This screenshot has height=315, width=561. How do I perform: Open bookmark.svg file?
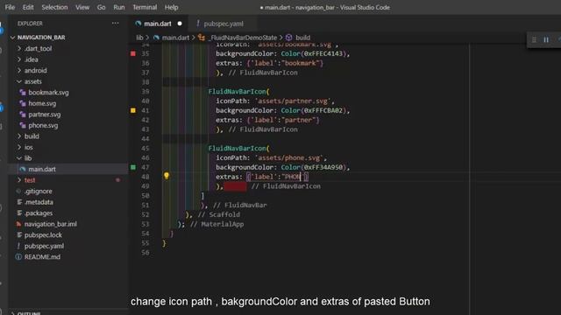point(48,93)
